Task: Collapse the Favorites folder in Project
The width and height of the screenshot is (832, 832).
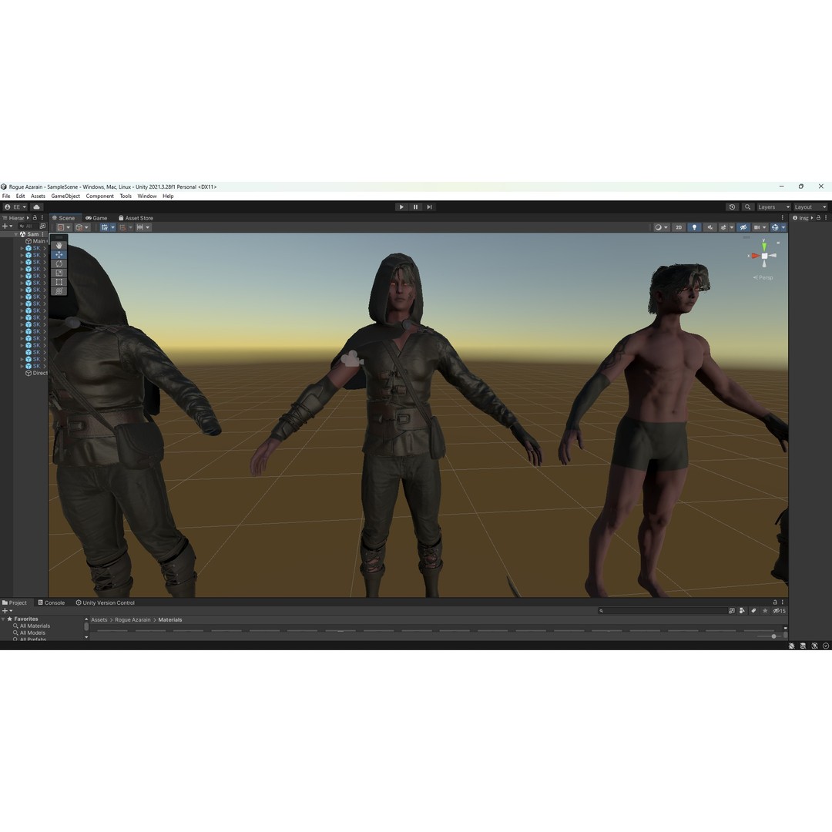Action: click(x=3, y=619)
